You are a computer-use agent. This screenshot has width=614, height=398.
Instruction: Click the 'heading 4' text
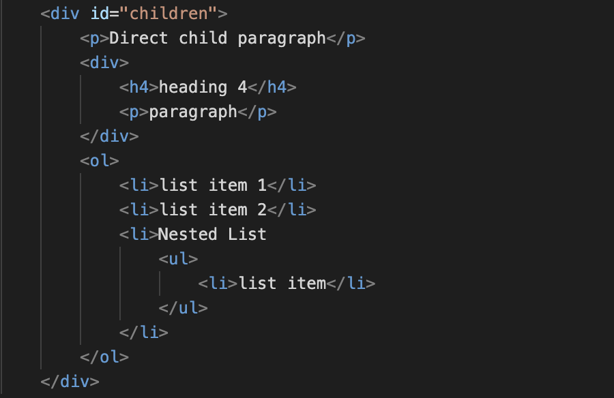203,87
